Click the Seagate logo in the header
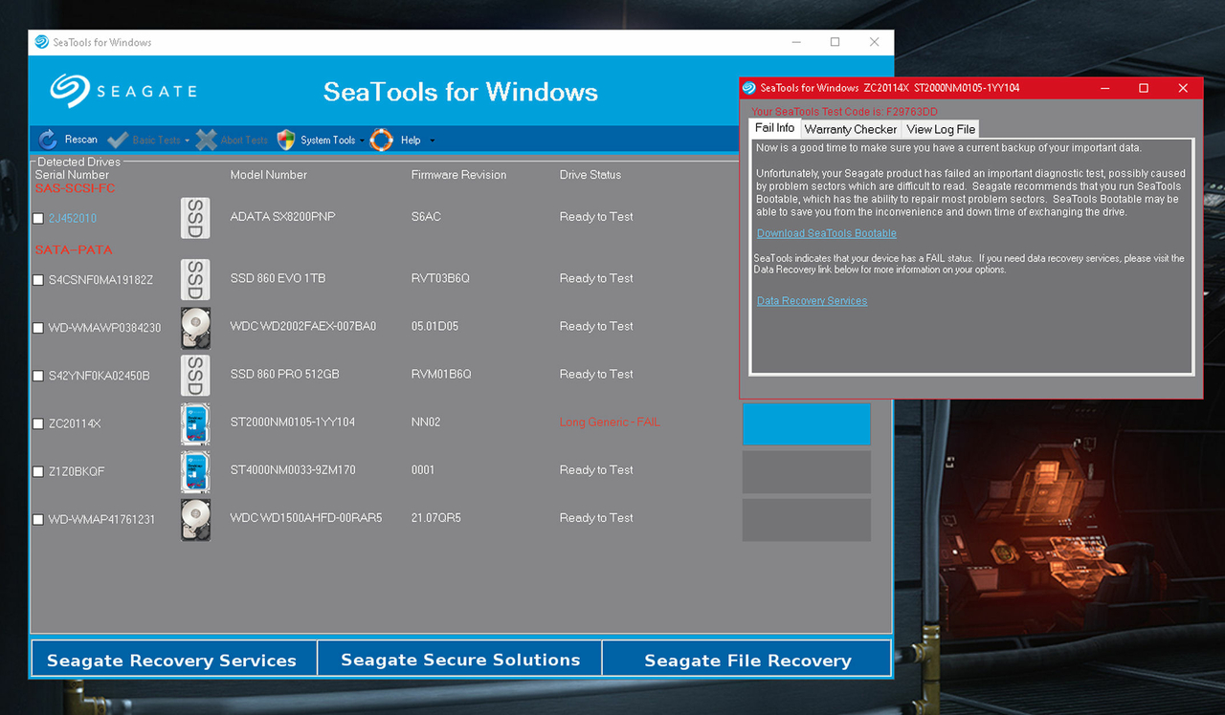Screen dimensions: 1225x715 pyautogui.click(x=123, y=91)
